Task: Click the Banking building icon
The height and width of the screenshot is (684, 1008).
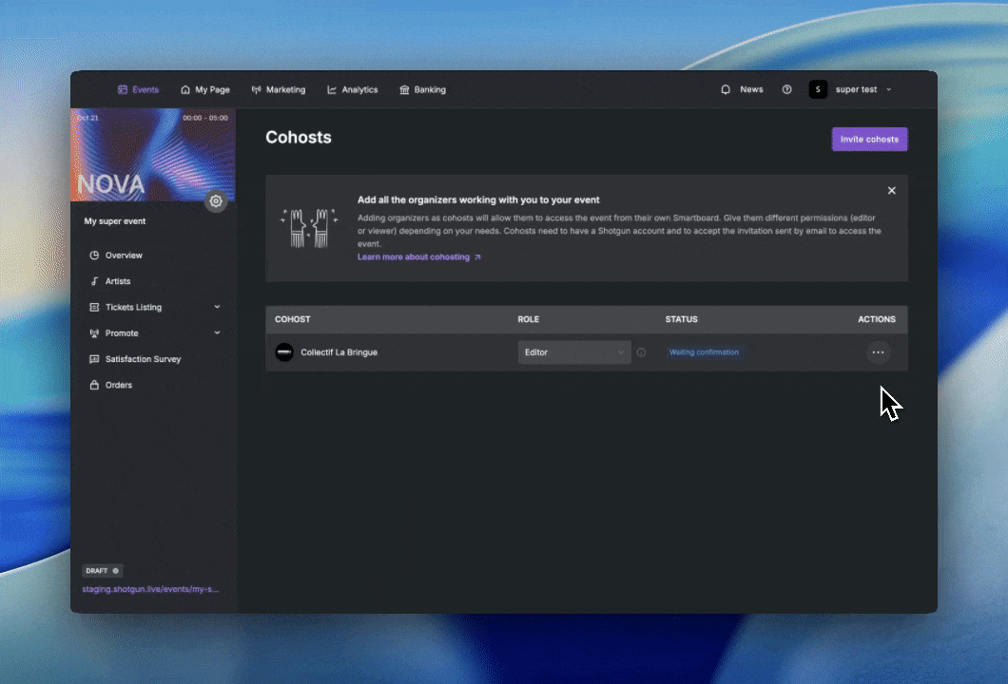Action: coord(404,90)
